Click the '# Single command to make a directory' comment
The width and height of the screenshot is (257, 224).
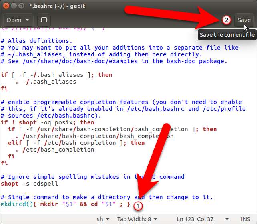[106, 197]
